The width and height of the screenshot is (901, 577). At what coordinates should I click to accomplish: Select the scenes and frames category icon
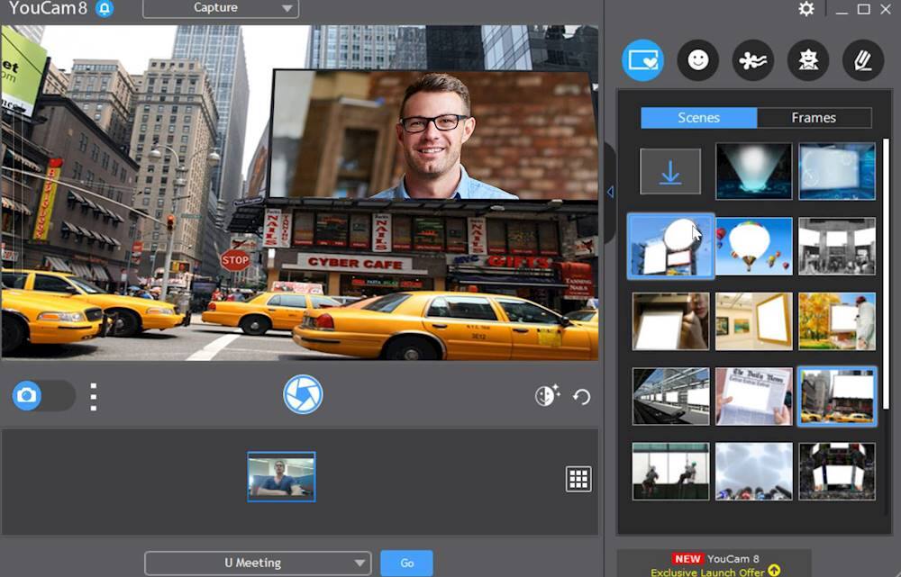tap(643, 60)
